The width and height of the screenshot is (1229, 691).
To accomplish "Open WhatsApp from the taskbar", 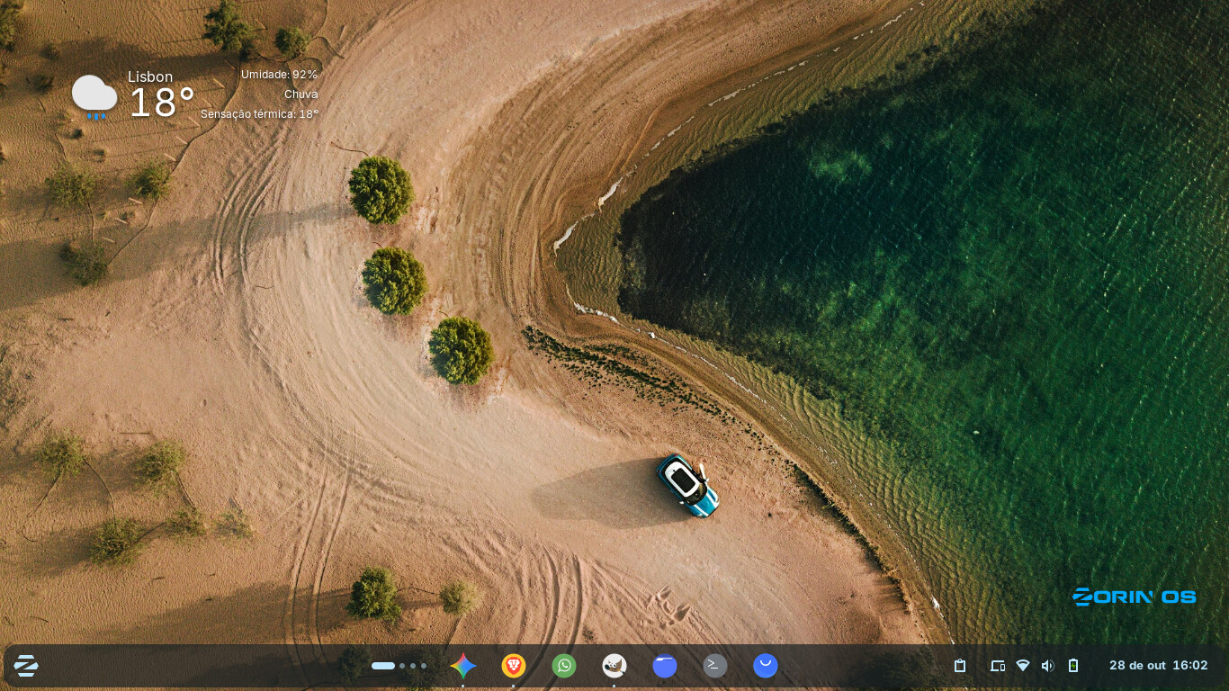I will tap(564, 666).
